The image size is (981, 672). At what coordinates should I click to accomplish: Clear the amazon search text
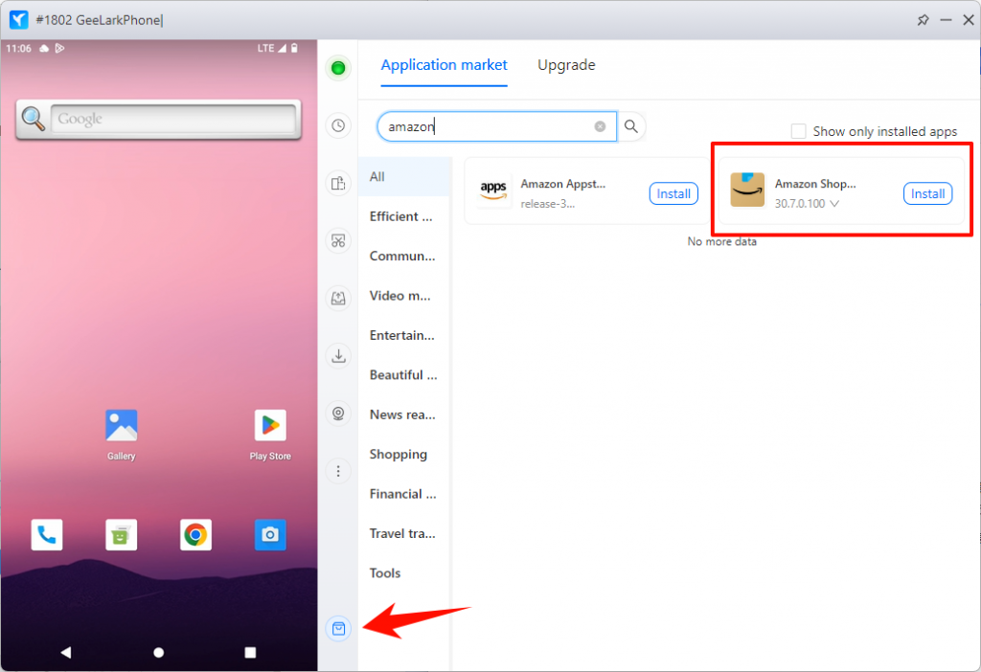click(x=600, y=126)
